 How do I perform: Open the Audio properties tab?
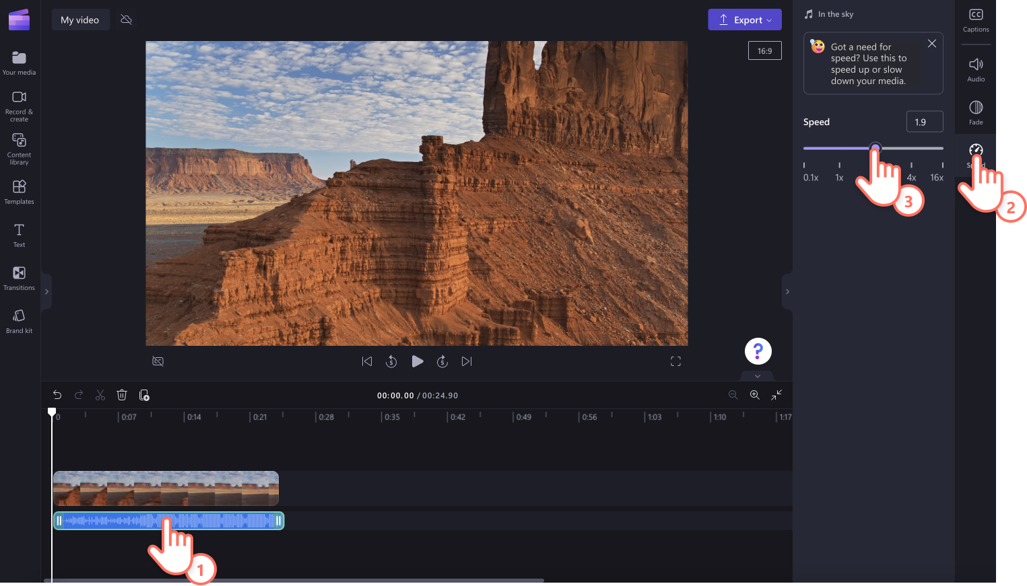[x=976, y=70]
